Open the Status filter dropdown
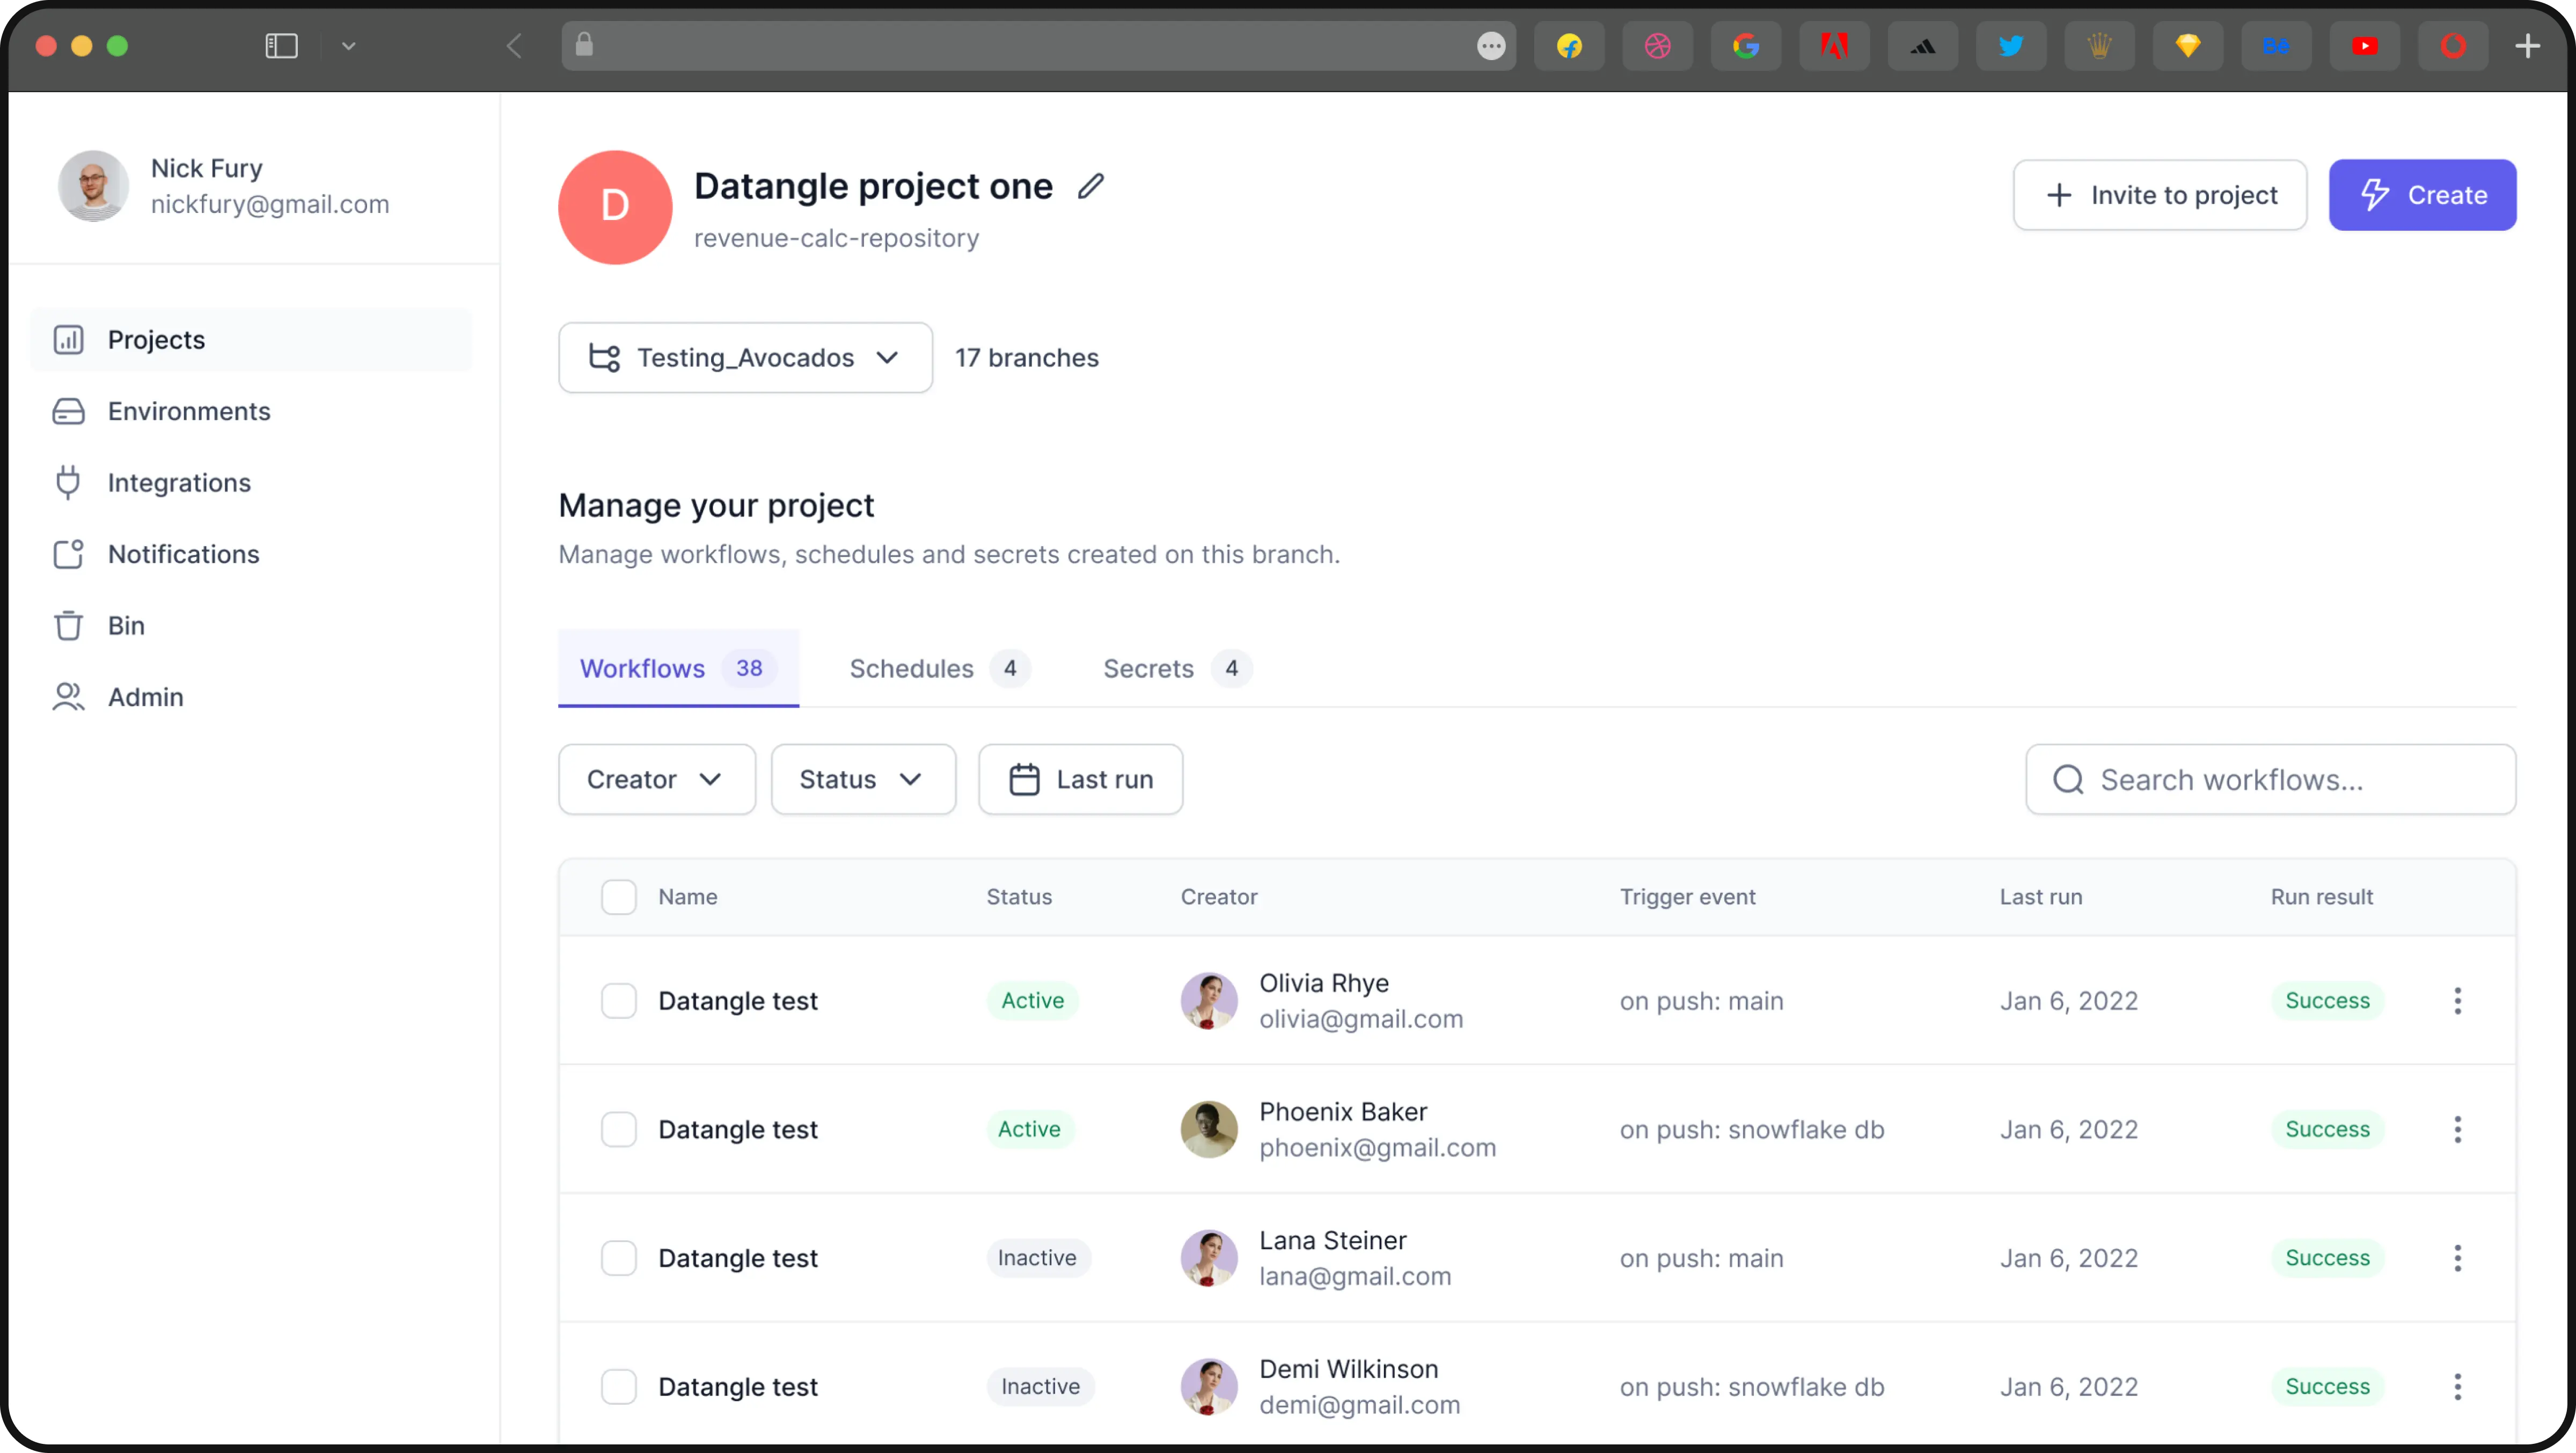The height and width of the screenshot is (1453, 2576). click(862, 779)
